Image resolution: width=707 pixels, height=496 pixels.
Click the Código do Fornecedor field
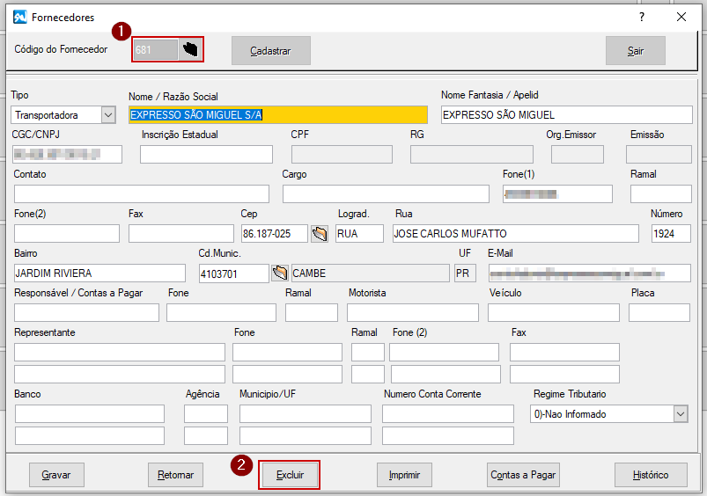156,49
